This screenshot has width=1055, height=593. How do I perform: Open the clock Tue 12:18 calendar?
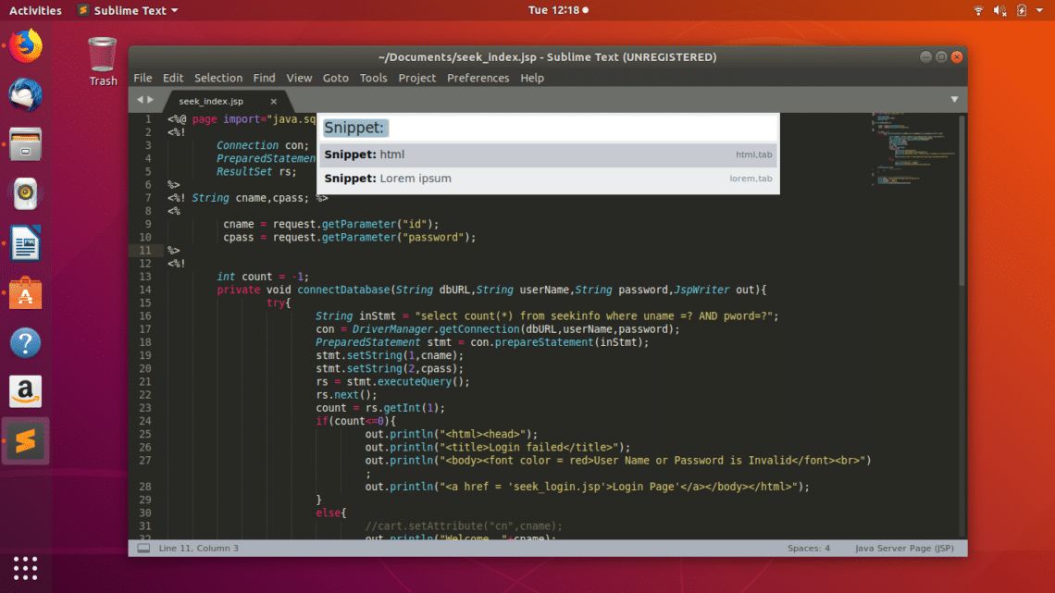point(558,10)
